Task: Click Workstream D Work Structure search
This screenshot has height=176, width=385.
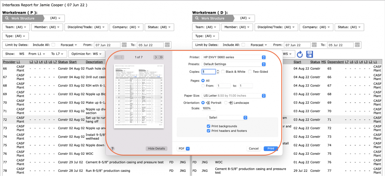Action: tap(213, 18)
